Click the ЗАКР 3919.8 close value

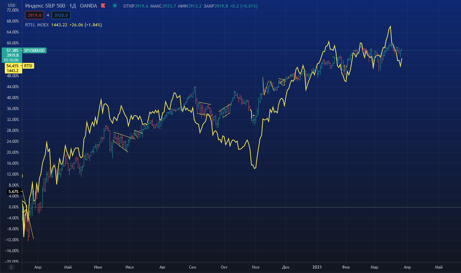pos(216,6)
